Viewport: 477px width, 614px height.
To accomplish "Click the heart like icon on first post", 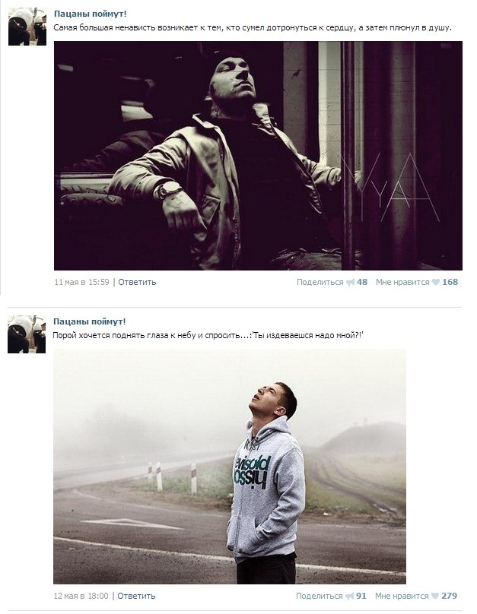I will coord(436,282).
